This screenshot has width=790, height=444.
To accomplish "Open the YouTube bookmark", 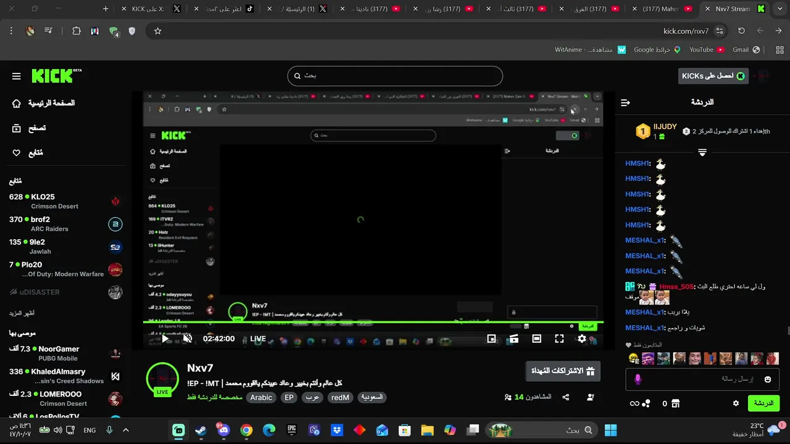I will (x=706, y=50).
